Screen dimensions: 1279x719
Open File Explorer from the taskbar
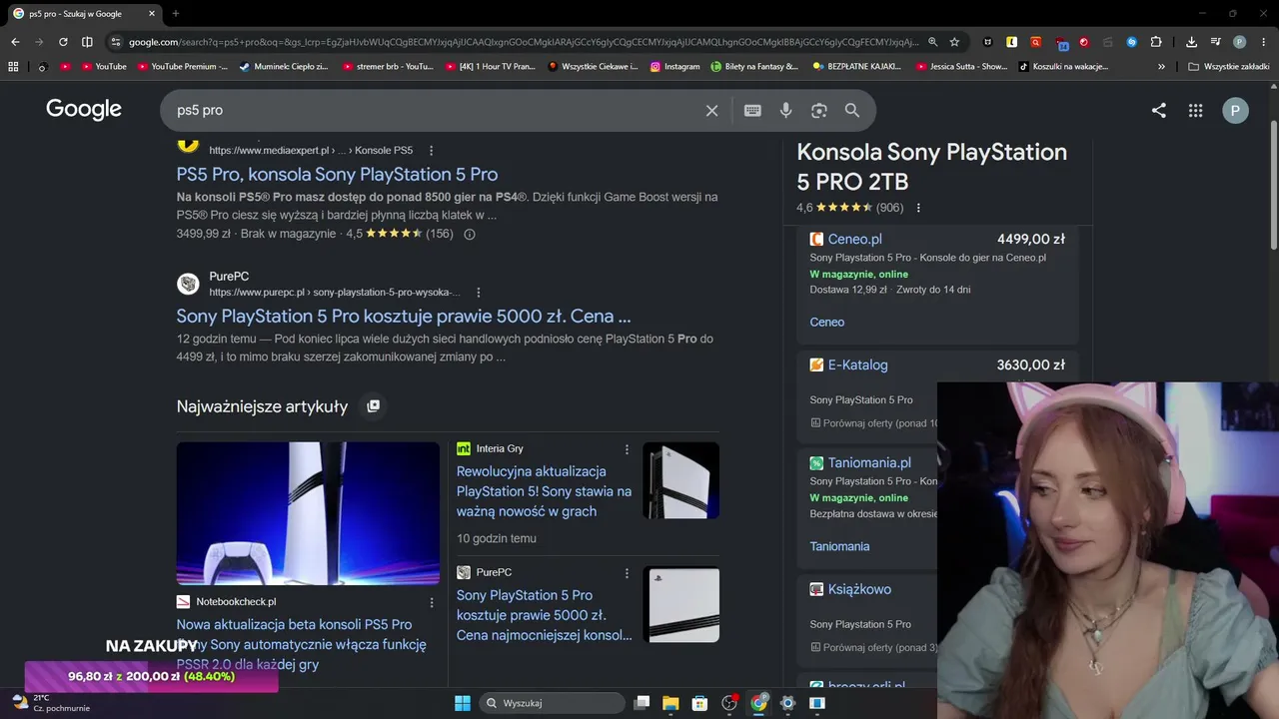point(670,703)
